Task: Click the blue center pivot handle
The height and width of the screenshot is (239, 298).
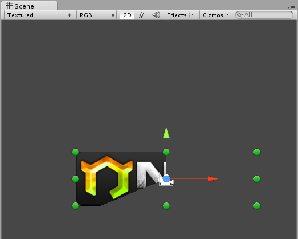Action: click(x=166, y=179)
